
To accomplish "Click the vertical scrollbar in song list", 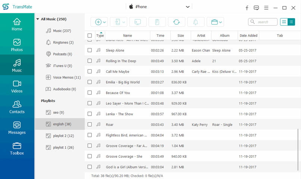I will (x=298, y=149).
